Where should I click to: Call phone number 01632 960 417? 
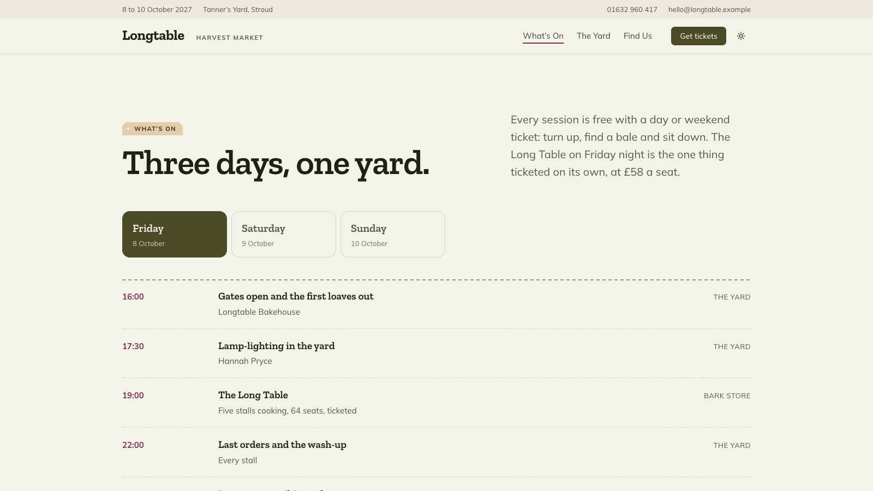coord(632,9)
